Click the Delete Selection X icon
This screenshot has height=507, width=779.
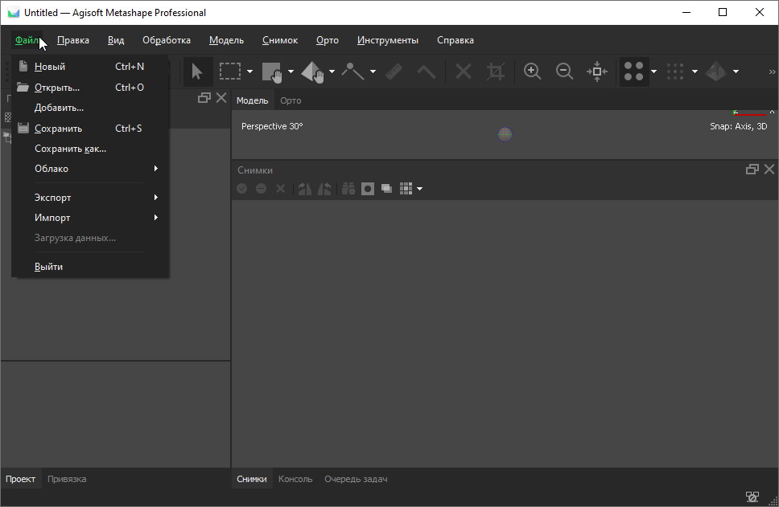coord(463,72)
